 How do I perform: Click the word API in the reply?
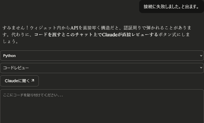click(74, 28)
